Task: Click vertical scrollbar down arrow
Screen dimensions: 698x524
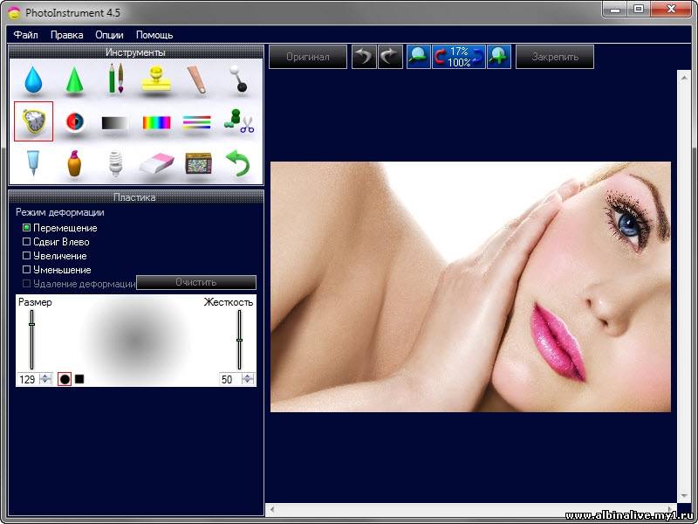Action: click(683, 495)
